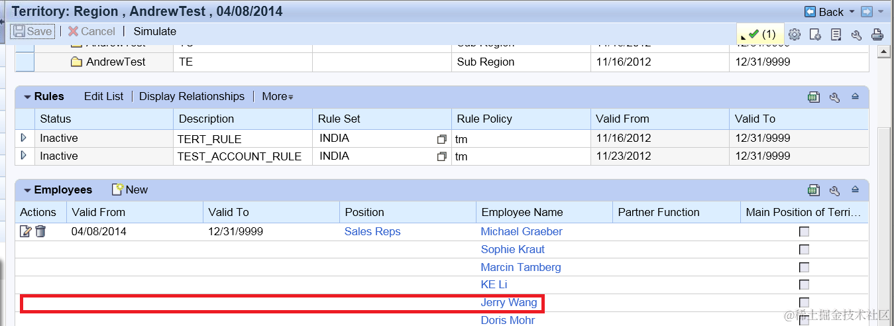Collapse the Rules section triangle
The height and width of the screenshot is (326, 894).
click(x=27, y=97)
